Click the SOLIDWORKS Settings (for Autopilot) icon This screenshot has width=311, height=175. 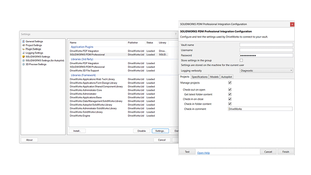(23, 61)
